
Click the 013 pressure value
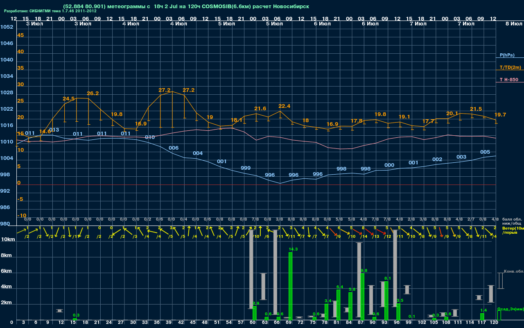coord(54,130)
